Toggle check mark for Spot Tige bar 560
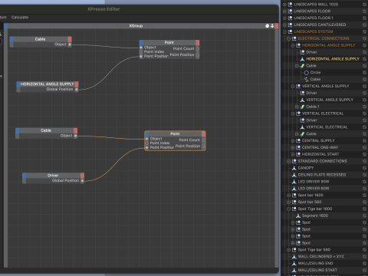Viewport: 368px width, 276px height. [364, 250]
